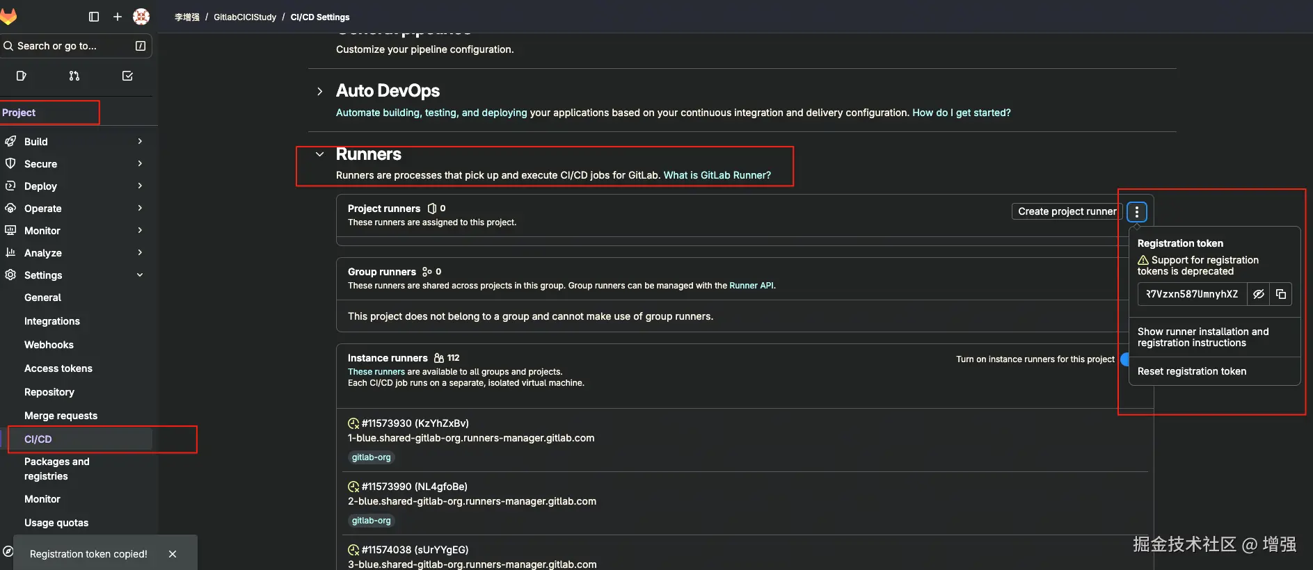
Task: Click the Search or go to field
Action: click(76, 46)
